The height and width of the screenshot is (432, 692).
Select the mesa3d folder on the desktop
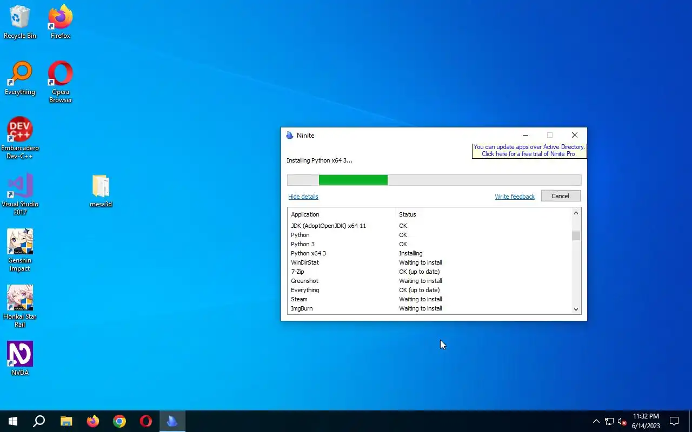click(x=101, y=191)
